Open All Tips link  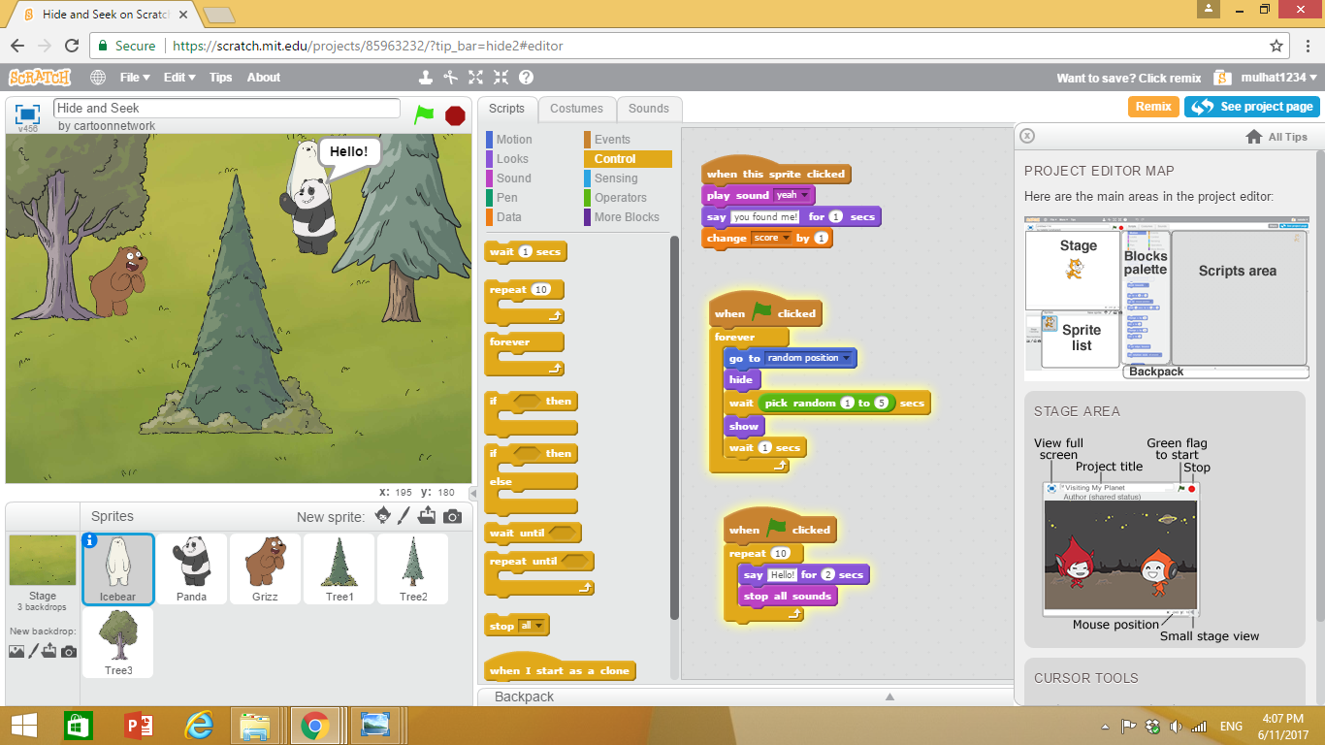click(x=1277, y=137)
